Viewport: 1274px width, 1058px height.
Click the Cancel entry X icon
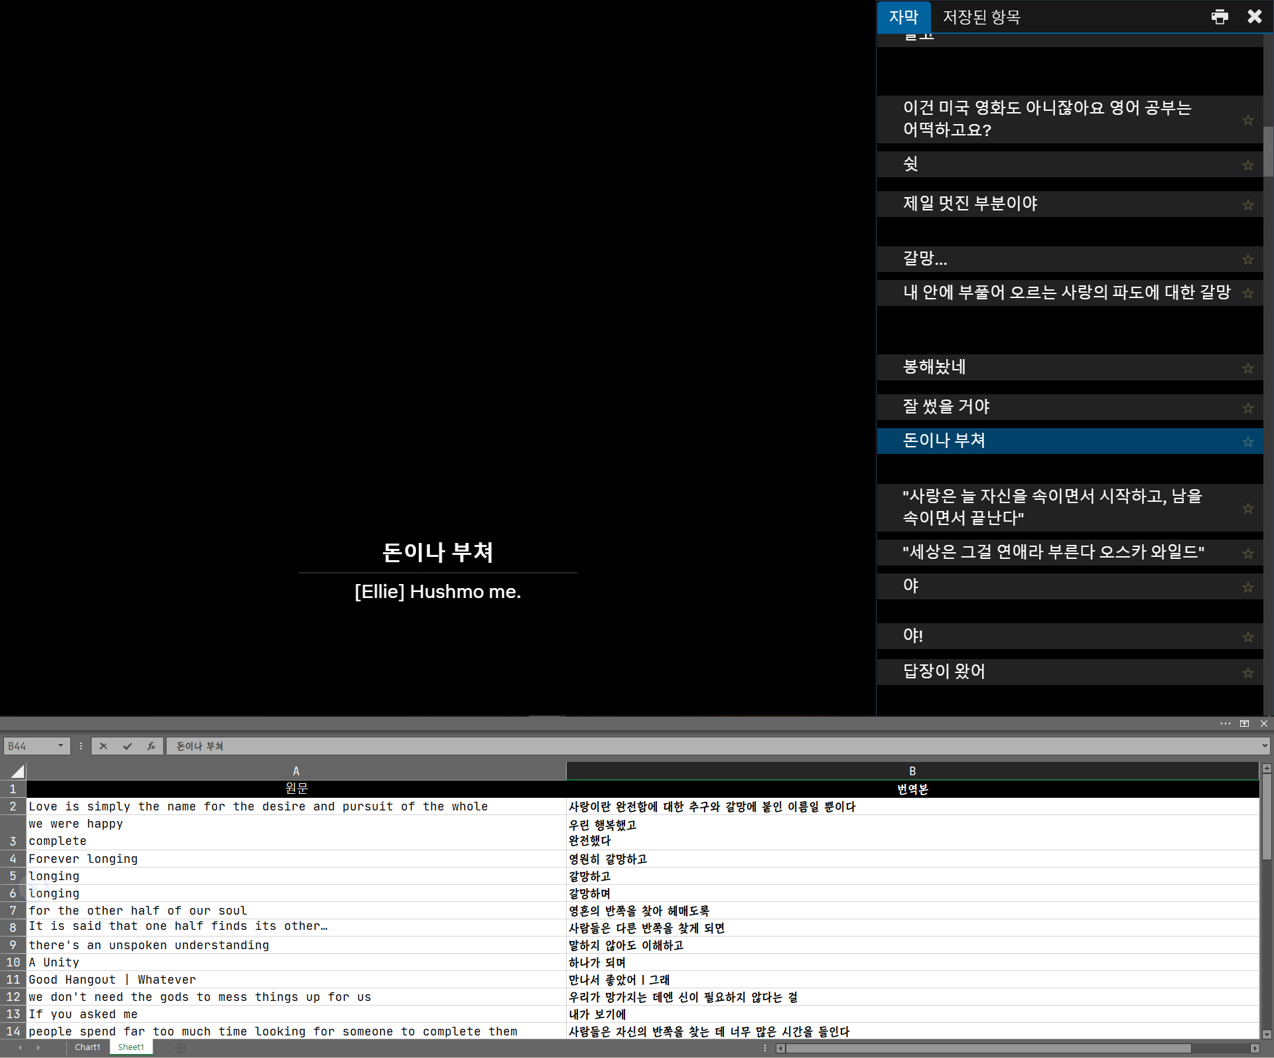coord(104,746)
